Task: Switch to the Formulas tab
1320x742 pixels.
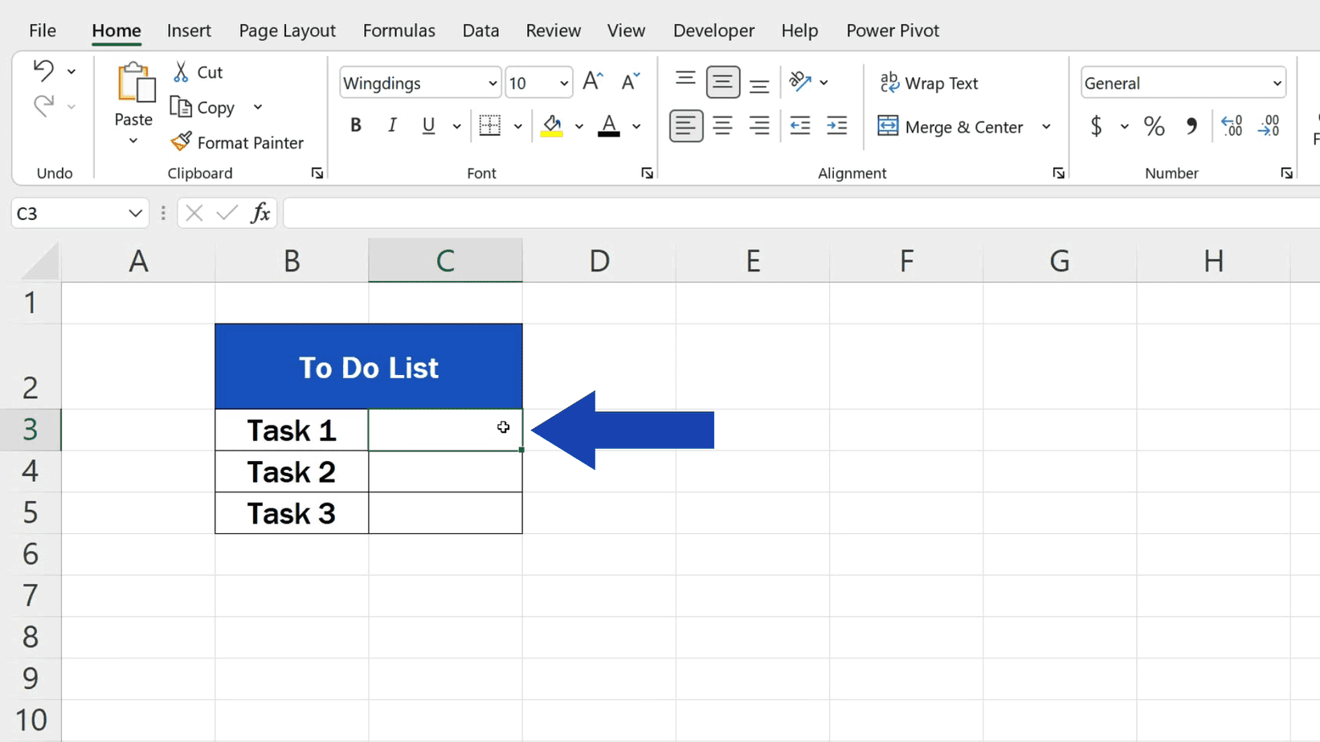Action: tap(398, 31)
